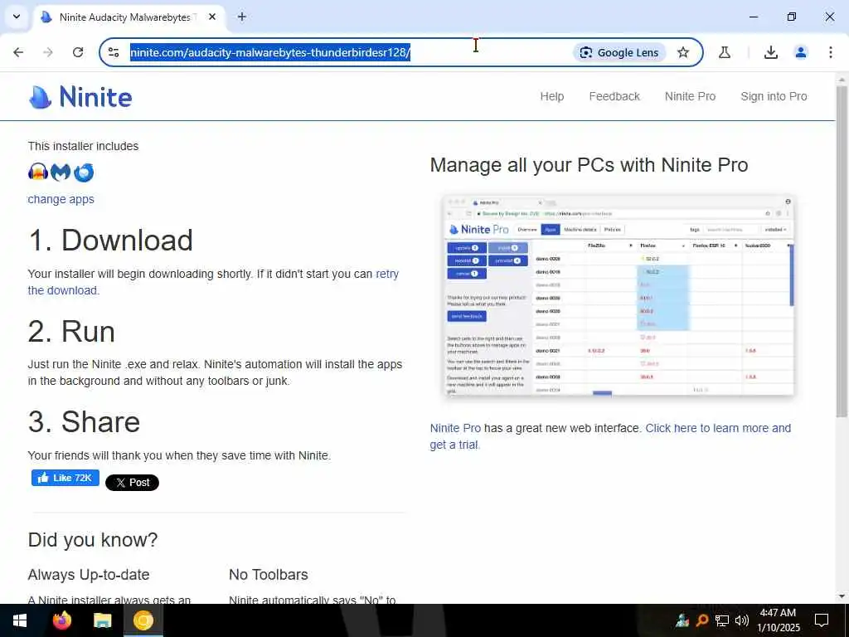Click Sign into Pro

point(774,96)
